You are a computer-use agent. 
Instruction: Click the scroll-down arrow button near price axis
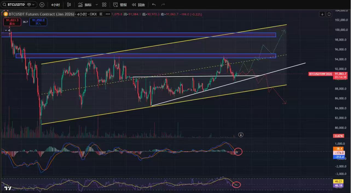coord(322,14)
